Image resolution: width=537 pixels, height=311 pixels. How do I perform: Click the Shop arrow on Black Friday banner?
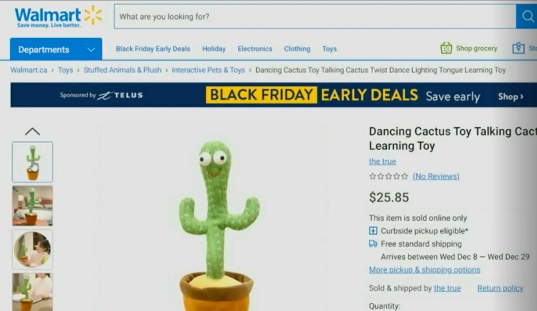pyautogui.click(x=511, y=97)
